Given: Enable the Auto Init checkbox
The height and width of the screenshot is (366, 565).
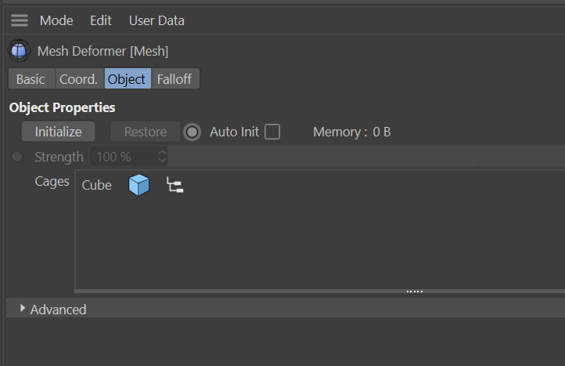Looking at the screenshot, I should (272, 132).
